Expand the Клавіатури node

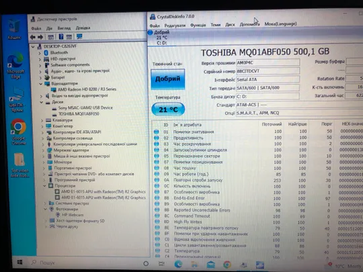click(x=42, y=120)
